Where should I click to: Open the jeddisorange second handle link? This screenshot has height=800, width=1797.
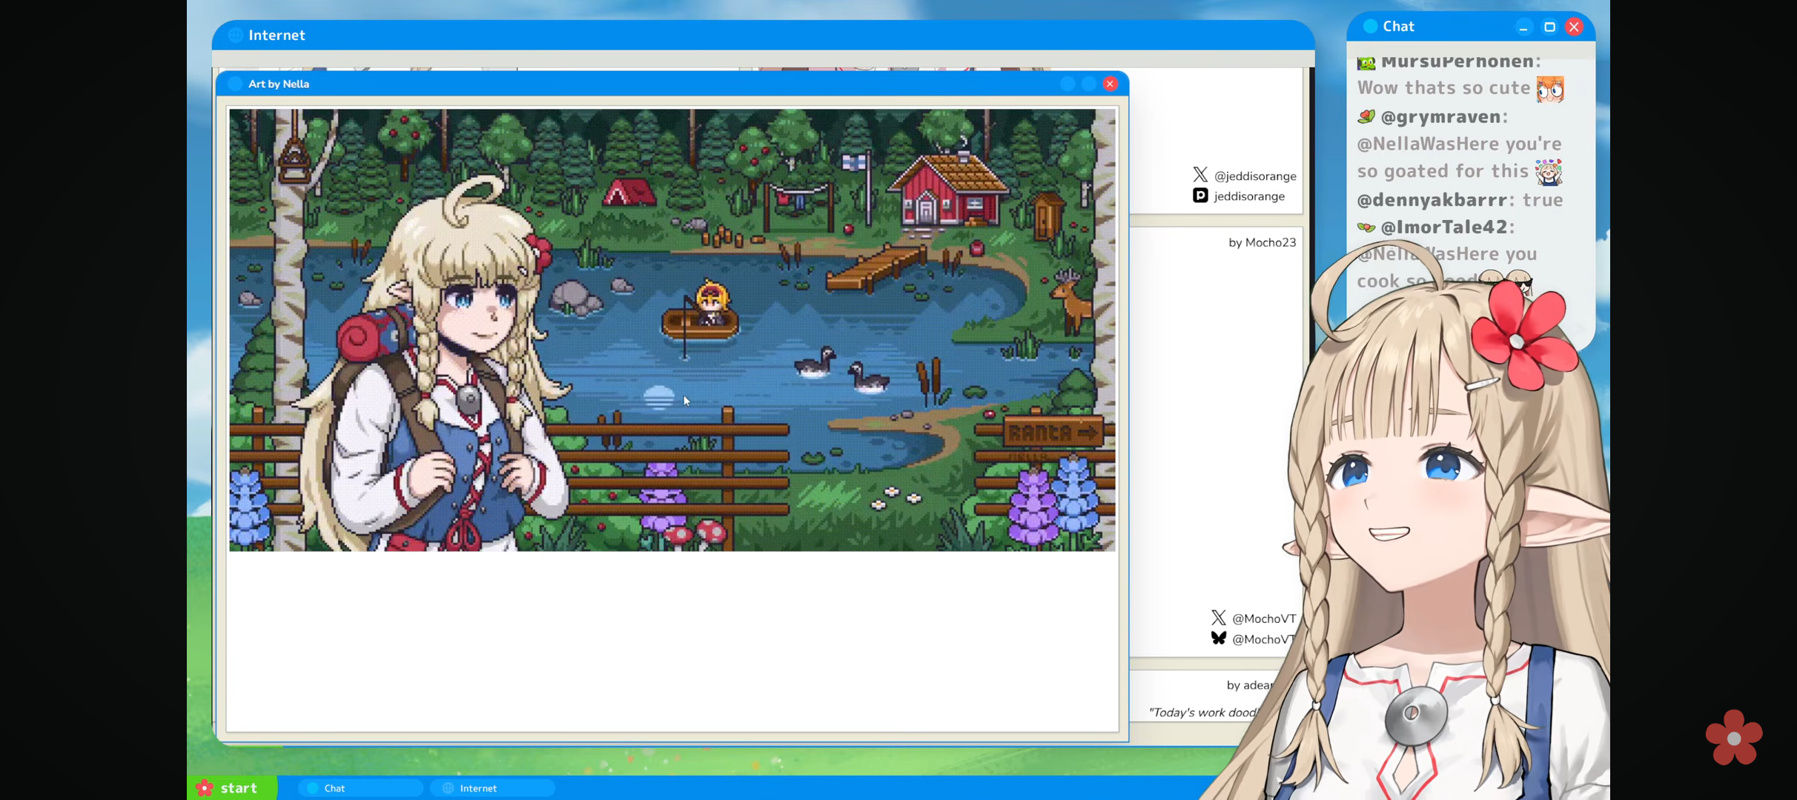(x=1249, y=196)
